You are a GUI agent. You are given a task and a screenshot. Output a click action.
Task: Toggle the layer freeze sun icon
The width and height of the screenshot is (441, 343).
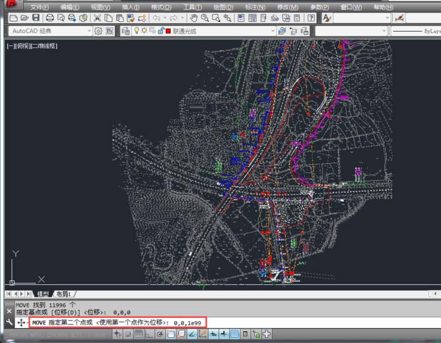[144, 31]
